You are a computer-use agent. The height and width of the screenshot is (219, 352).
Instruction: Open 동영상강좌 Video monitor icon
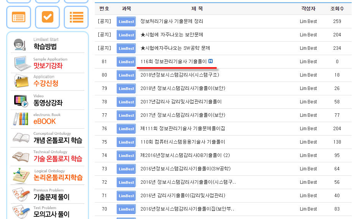(x=21, y=101)
